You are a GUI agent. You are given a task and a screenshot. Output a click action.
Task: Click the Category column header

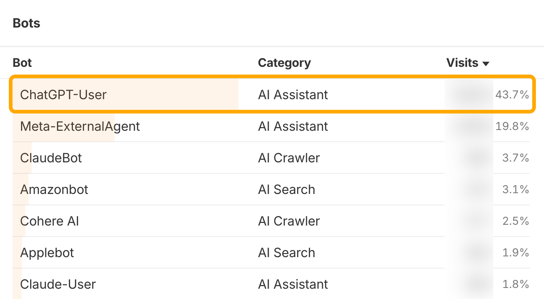(284, 63)
